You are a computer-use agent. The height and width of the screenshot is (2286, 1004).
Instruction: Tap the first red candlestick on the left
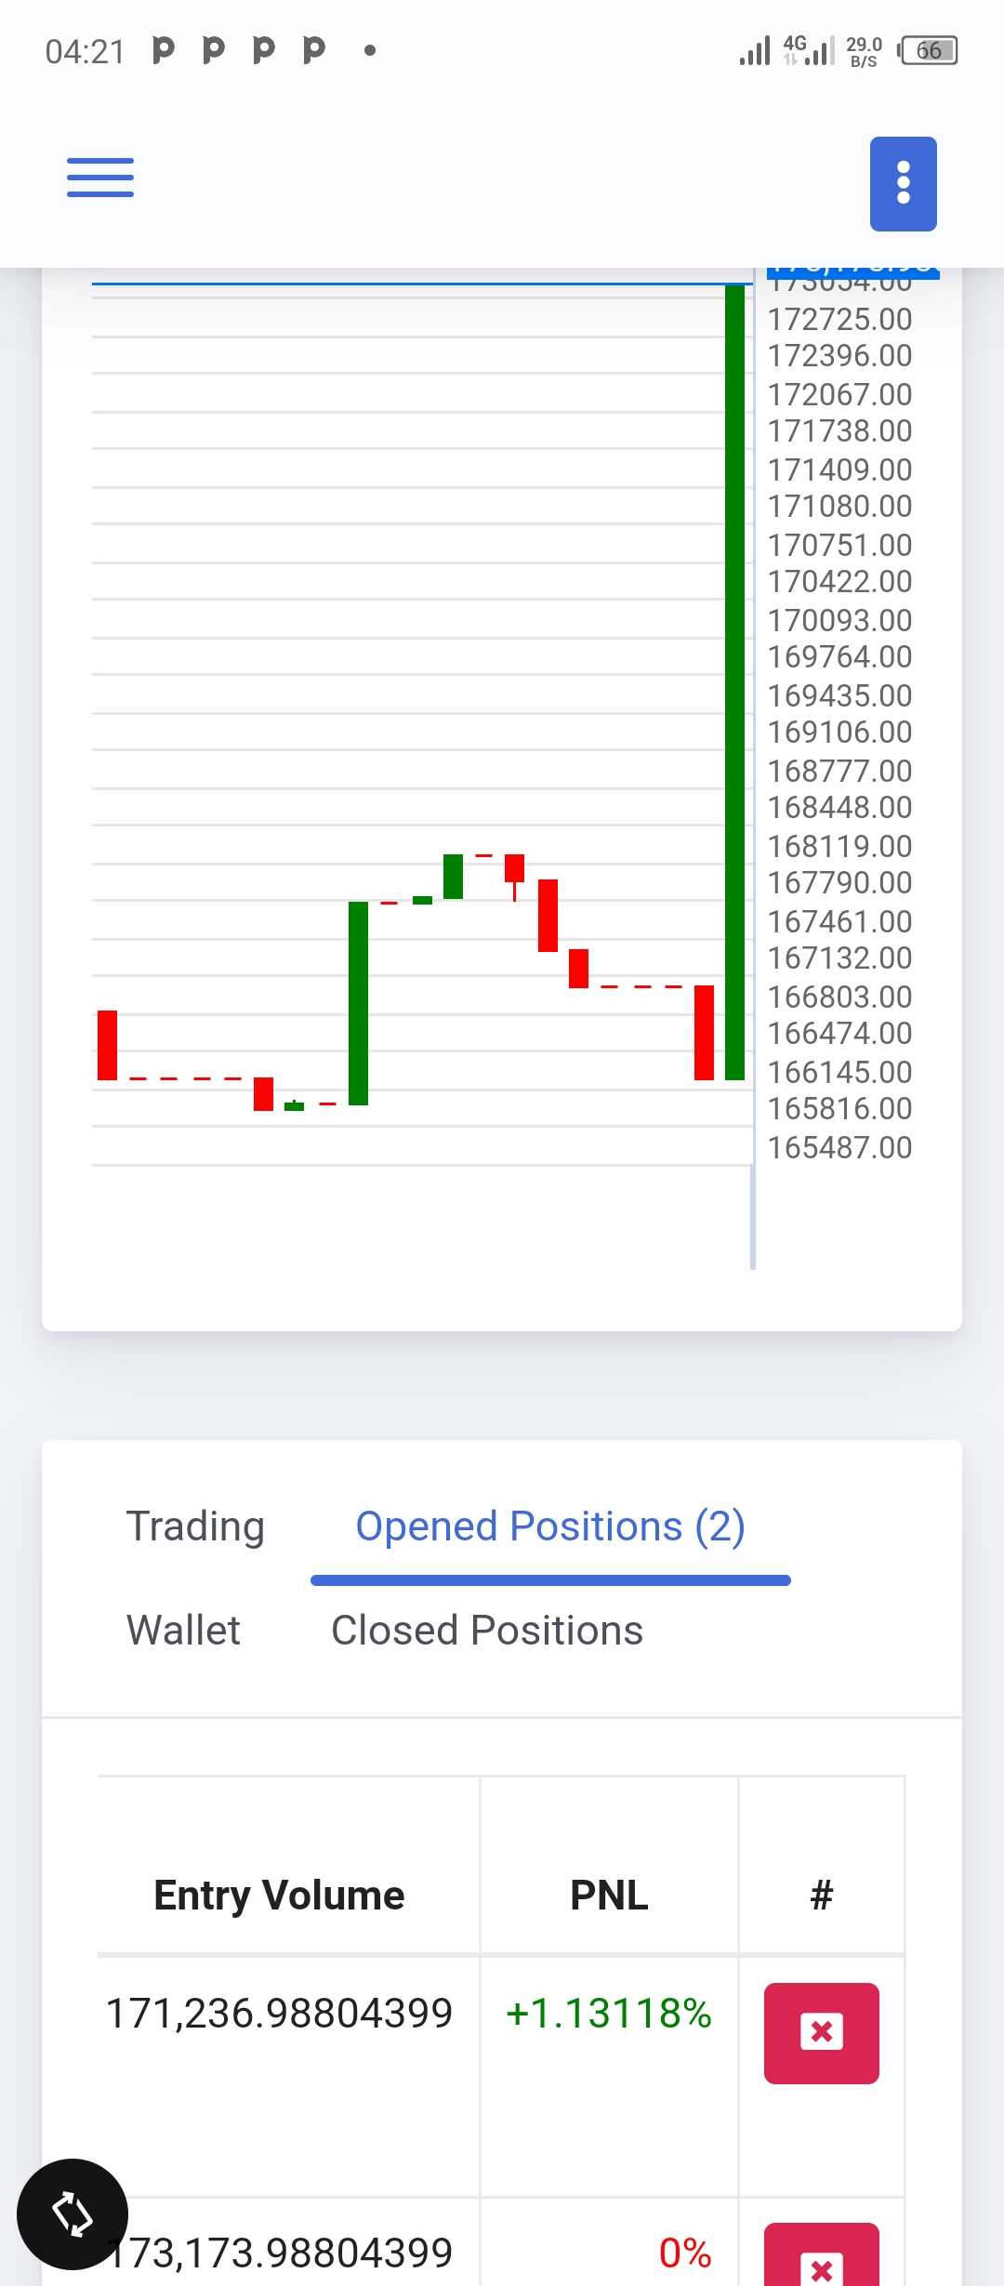(107, 1045)
